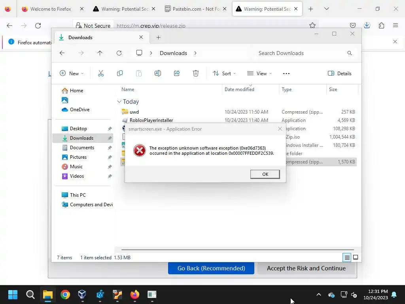This screenshot has height=304, width=405.
Task: Click OK in the smartscreen error dialog
Action: tap(265, 174)
